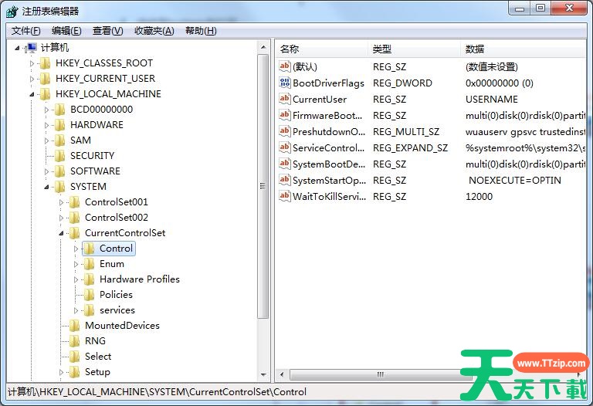Viewport: 593px width, 406px height.
Task: Click the USERNAME data of CurrentUser
Action: 492,99
